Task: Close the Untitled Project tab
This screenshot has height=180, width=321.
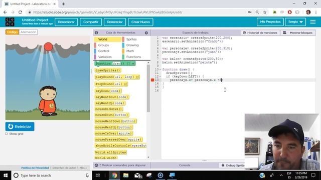Action: coord(55,4)
